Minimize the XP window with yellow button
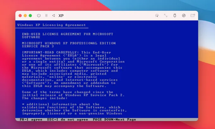215x129 pixels. coord(25,15)
